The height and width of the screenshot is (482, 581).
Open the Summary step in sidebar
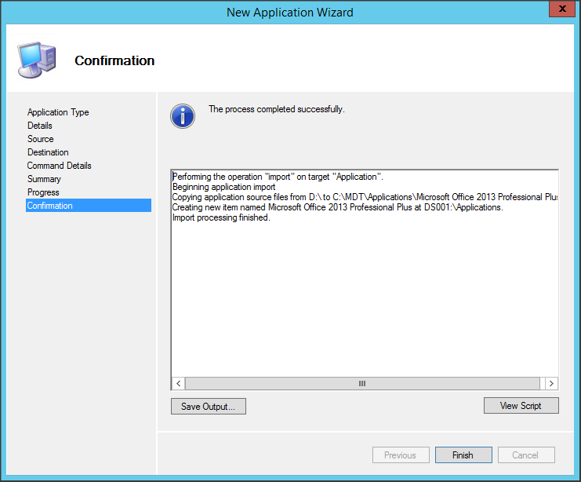pyautogui.click(x=44, y=179)
